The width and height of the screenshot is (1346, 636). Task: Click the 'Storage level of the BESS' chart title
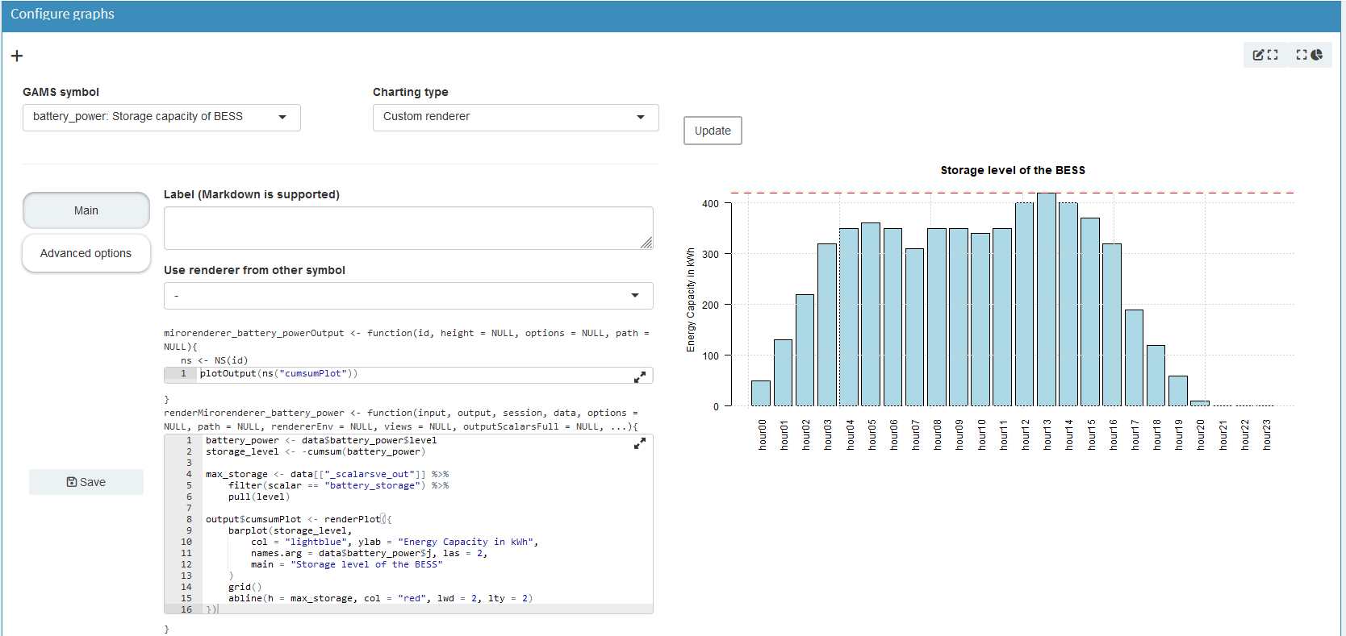1012,170
